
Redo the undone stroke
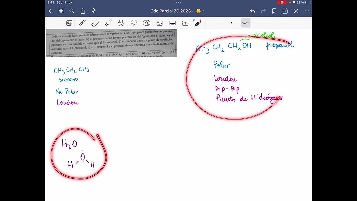263,11
